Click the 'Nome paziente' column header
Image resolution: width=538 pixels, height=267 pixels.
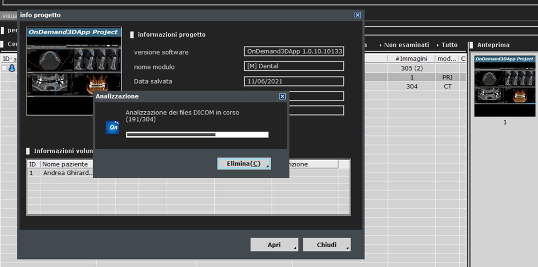point(69,164)
